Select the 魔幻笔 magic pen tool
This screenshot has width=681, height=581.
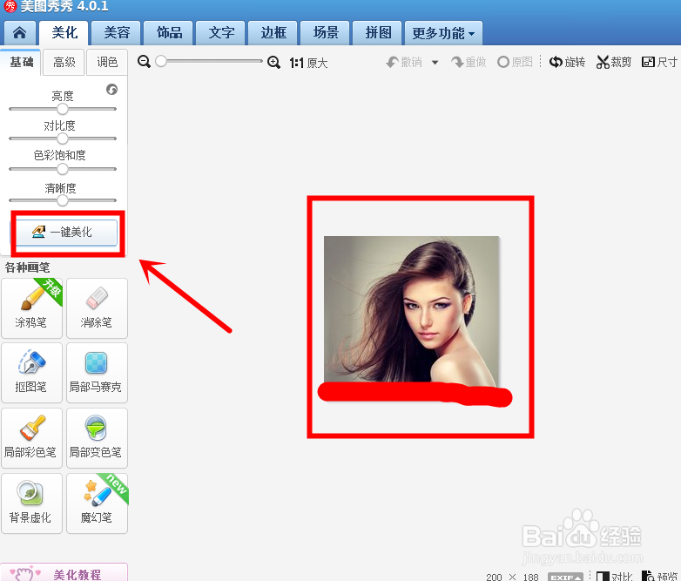97,503
